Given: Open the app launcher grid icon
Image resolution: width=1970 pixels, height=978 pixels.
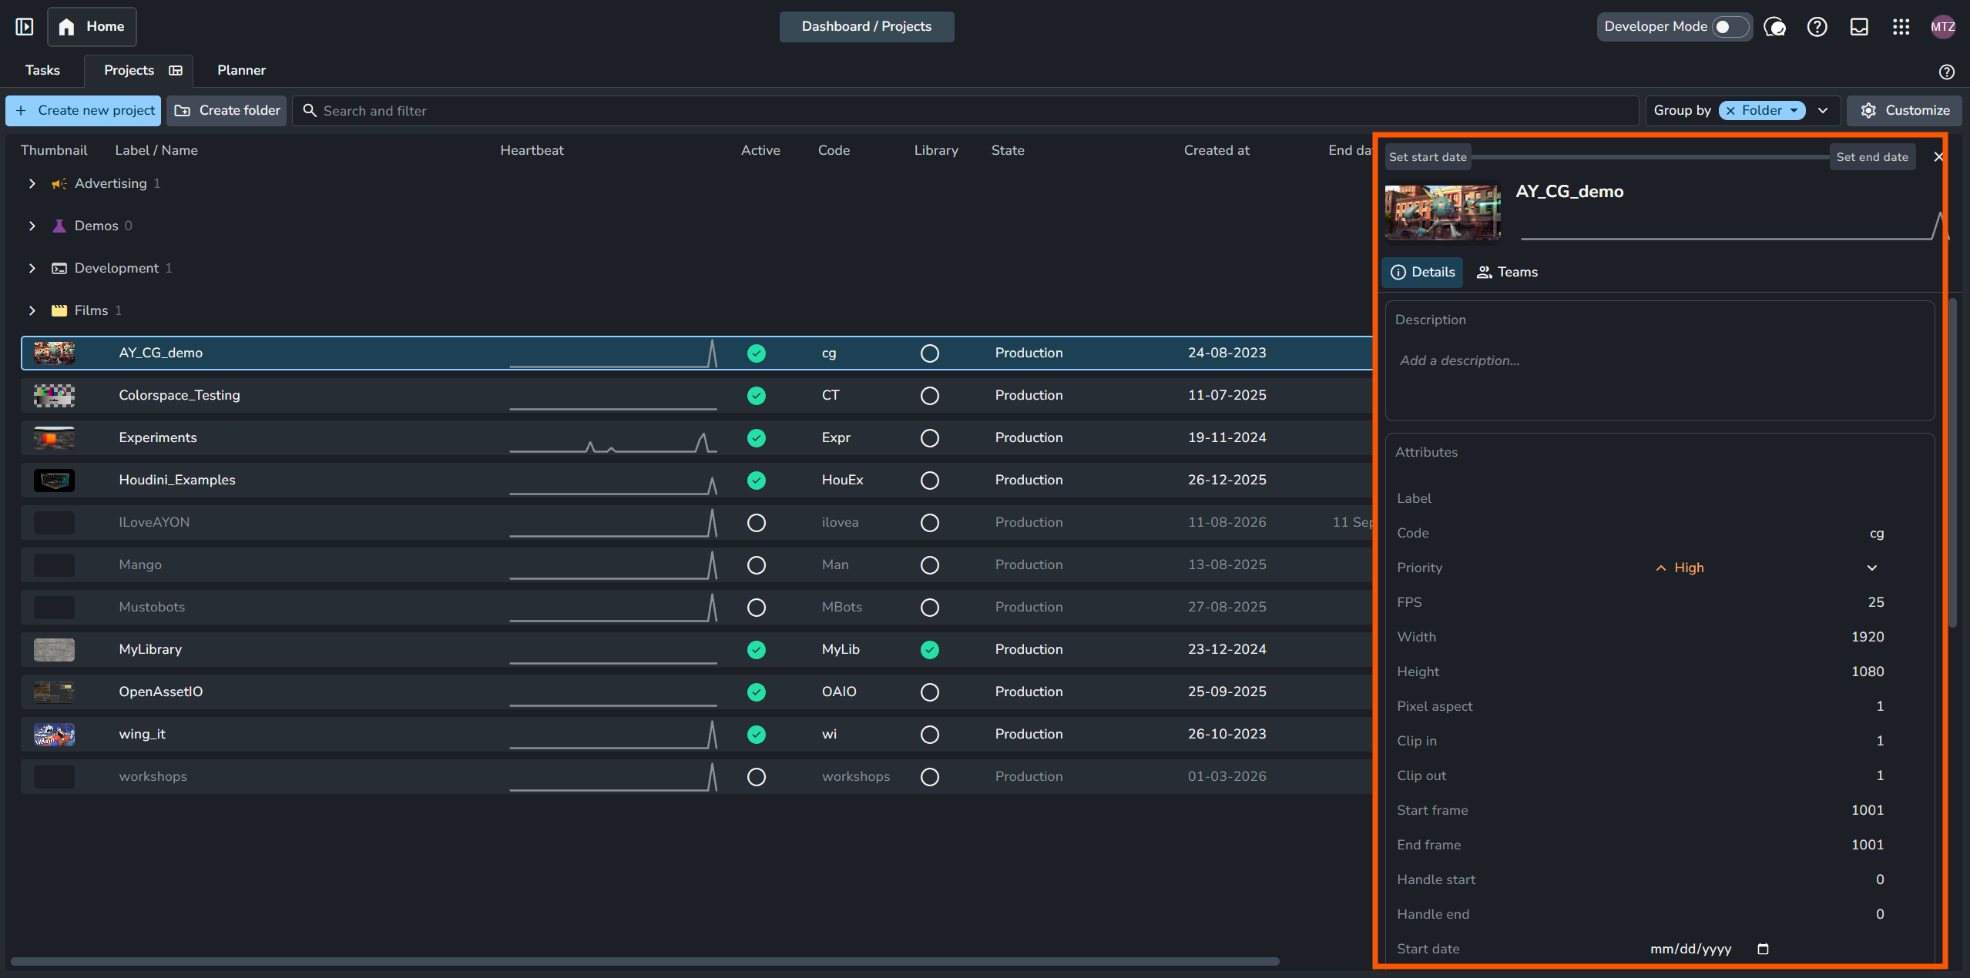Looking at the screenshot, I should pos(1901,27).
